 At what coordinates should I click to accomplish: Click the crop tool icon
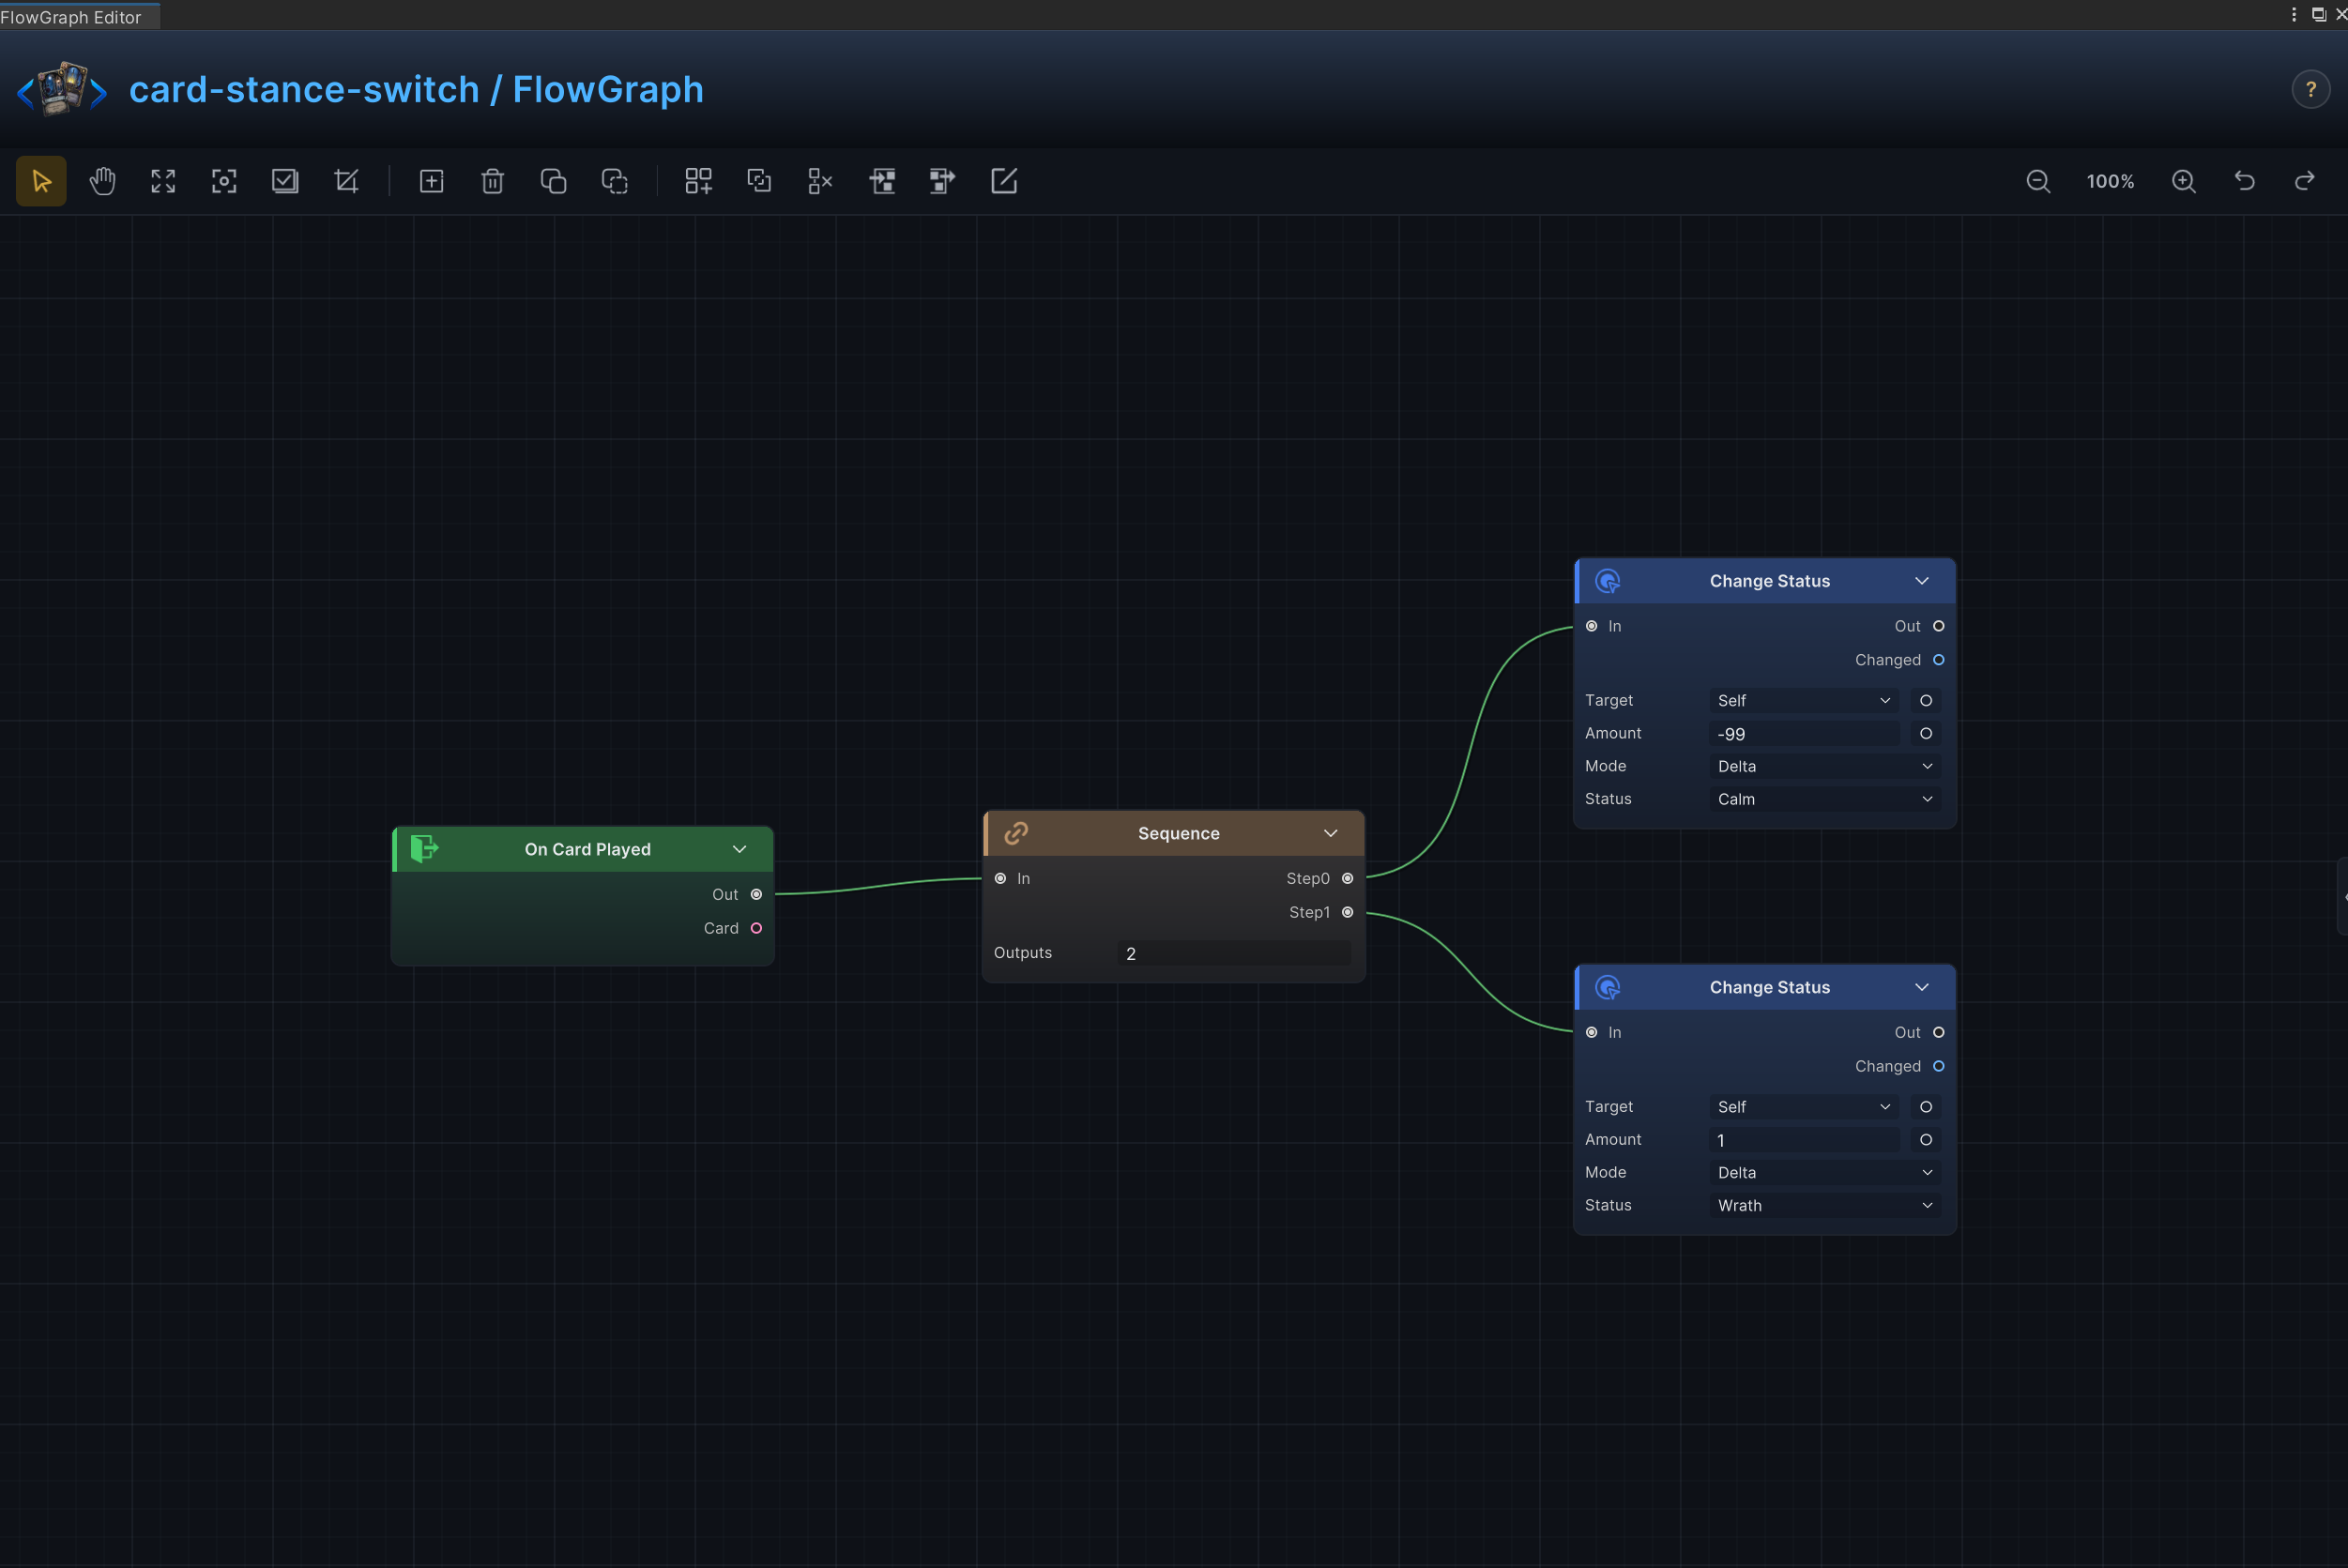[x=346, y=181]
